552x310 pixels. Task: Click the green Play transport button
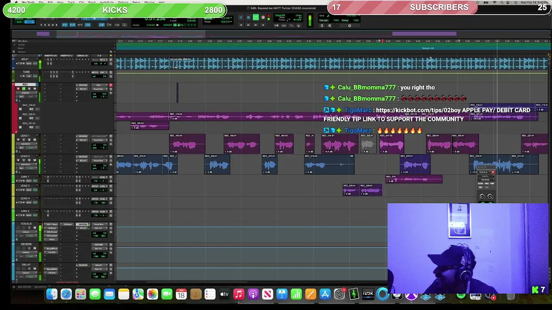256,17
